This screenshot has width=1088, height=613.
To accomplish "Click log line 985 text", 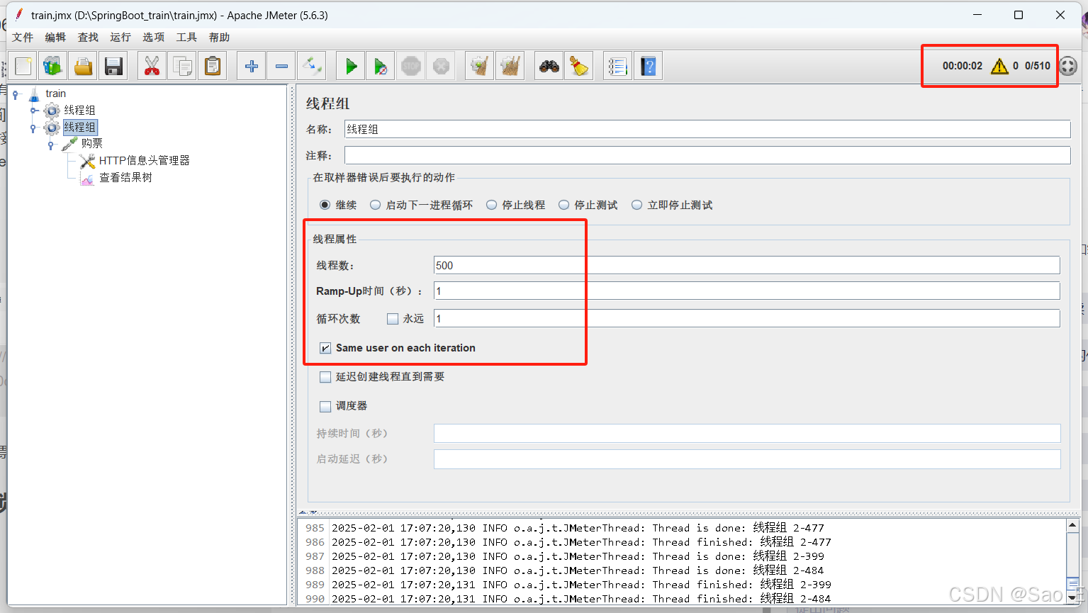I will pyautogui.click(x=578, y=528).
